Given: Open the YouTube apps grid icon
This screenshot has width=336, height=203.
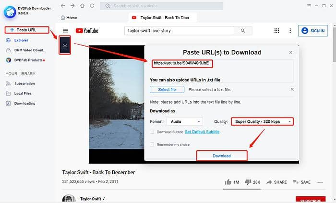Looking at the screenshot, I should pos(276,31).
